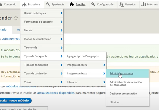This screenshot has width=159, height=110.
Task: Open the actualizaciones disponibles link
Action: pyautogui.click(x=56, y=93)
